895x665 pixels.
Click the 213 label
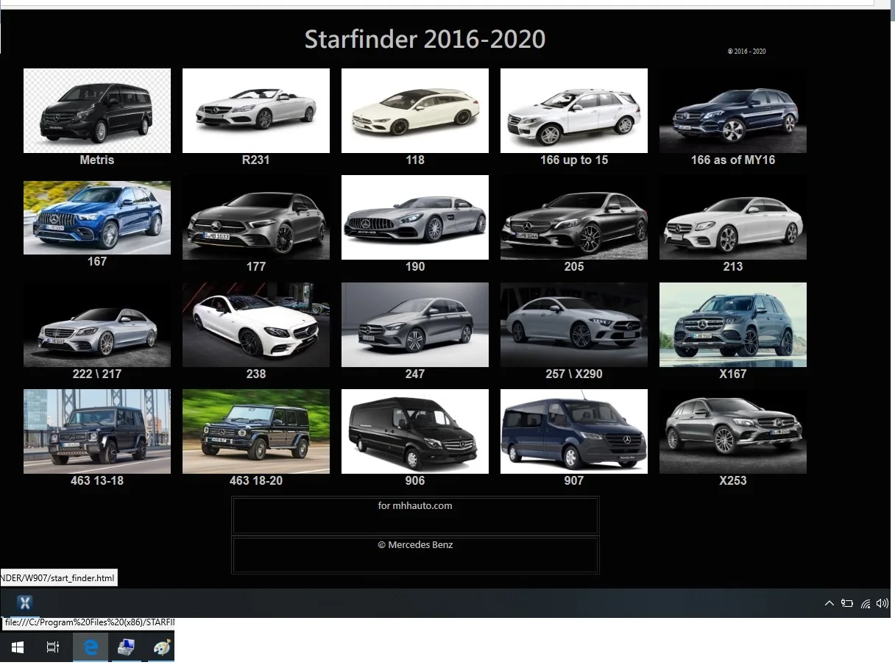pyautogui.click(x=733, y=266)
